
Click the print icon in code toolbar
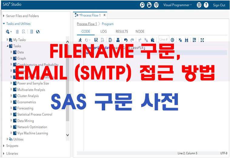(118, 40)
